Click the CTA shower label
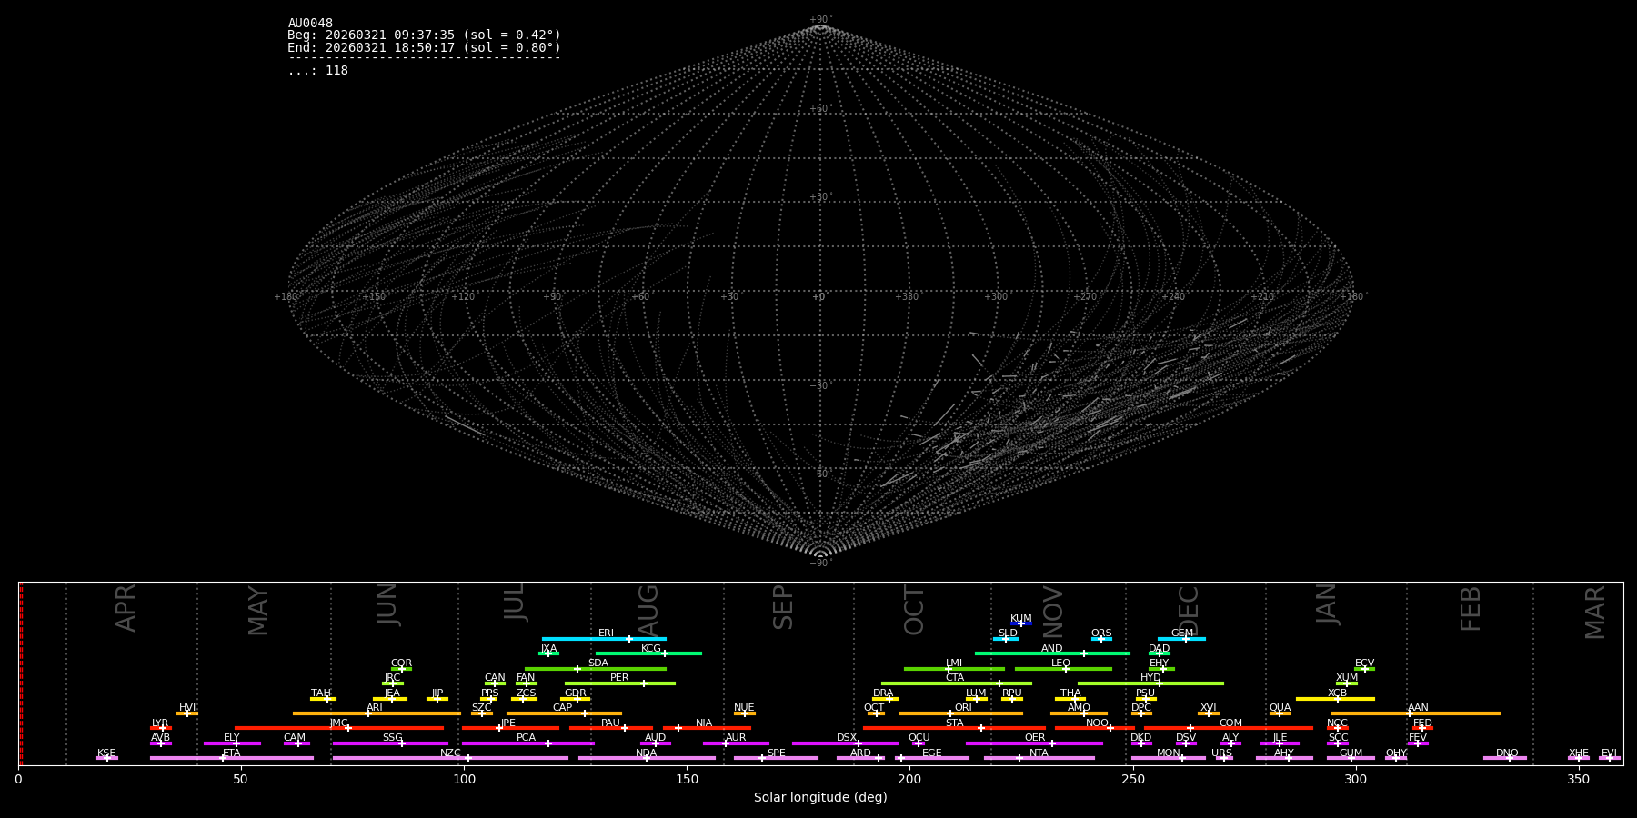The width and height of the screenshot is (1637, 818). click(x=954, y=678)
